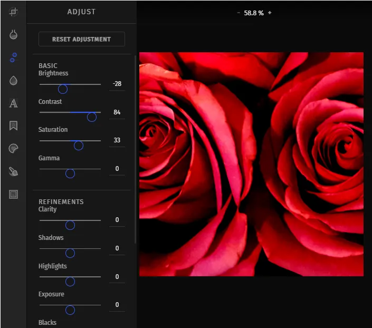Open the Focus droplet icon

pos(13,80)
